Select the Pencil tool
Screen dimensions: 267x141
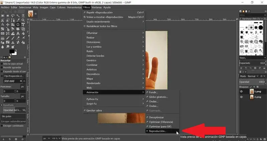click(x=8, y=38)
